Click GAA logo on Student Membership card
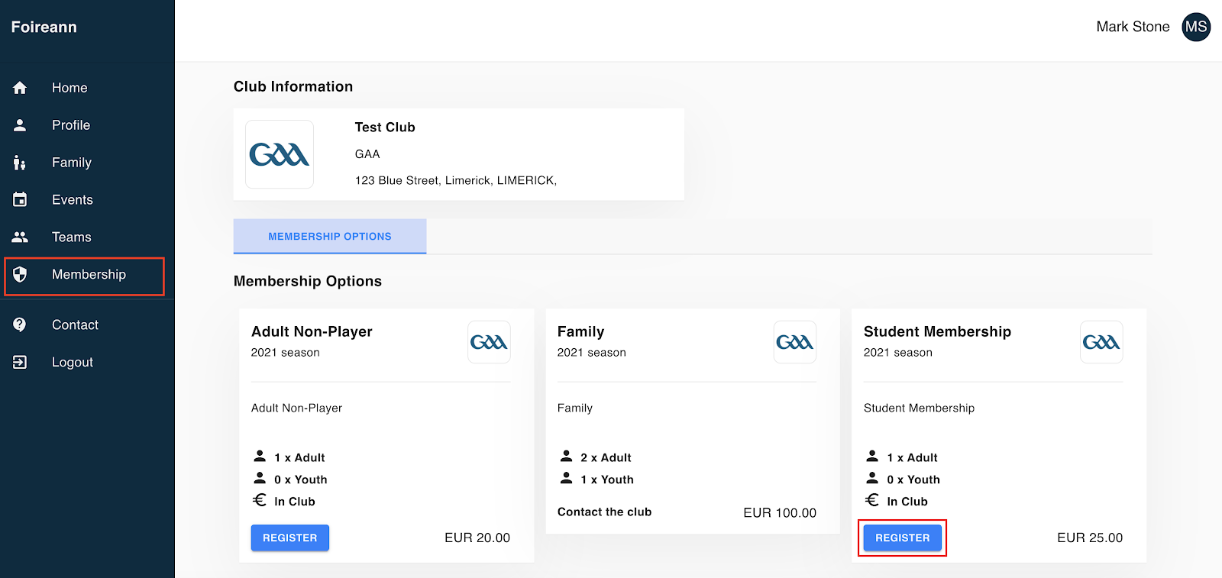 coord(1101,342)
